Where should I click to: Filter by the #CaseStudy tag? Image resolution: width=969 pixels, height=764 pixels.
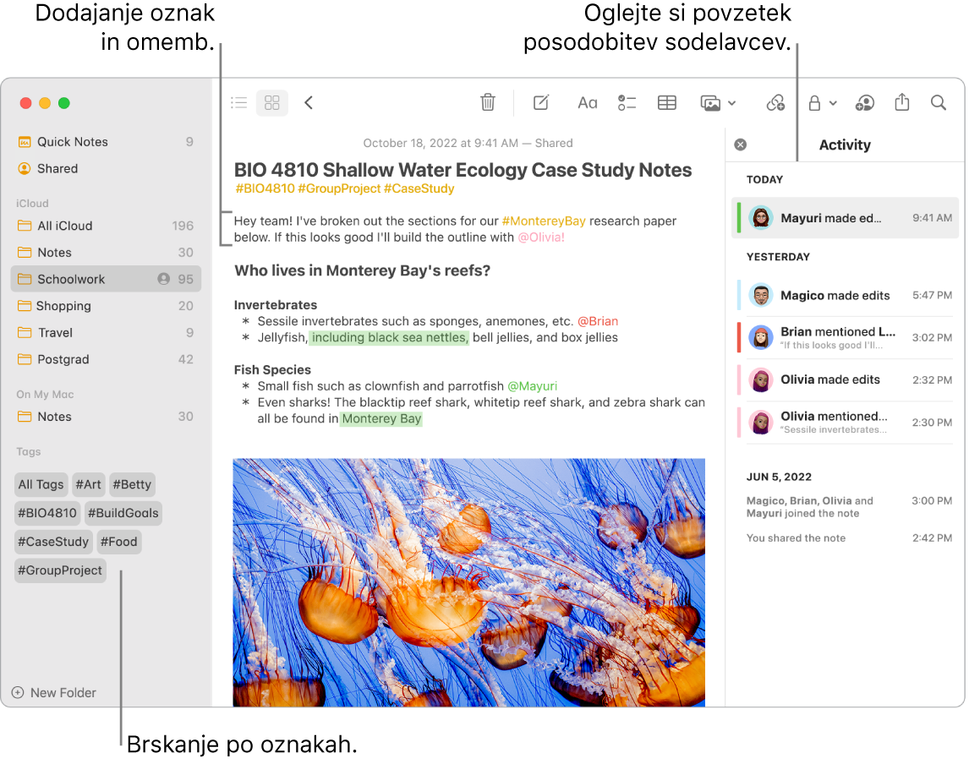point(53,543)
